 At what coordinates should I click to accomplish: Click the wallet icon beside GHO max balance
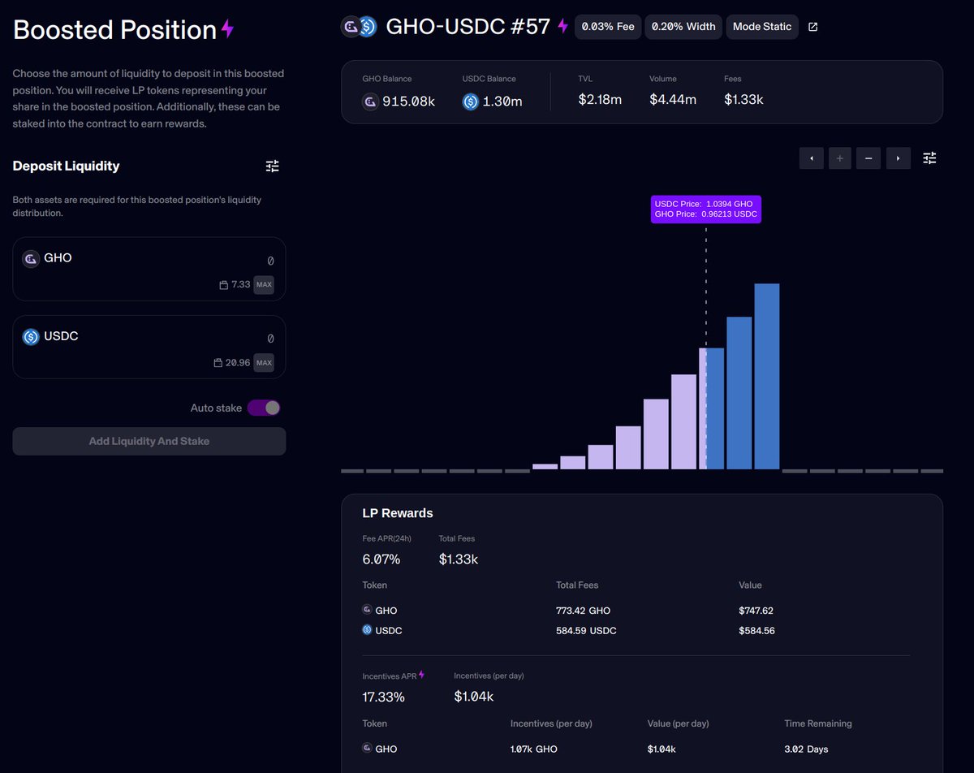tap(224, 285)
